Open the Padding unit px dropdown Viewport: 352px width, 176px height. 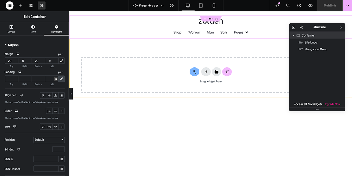61,72
